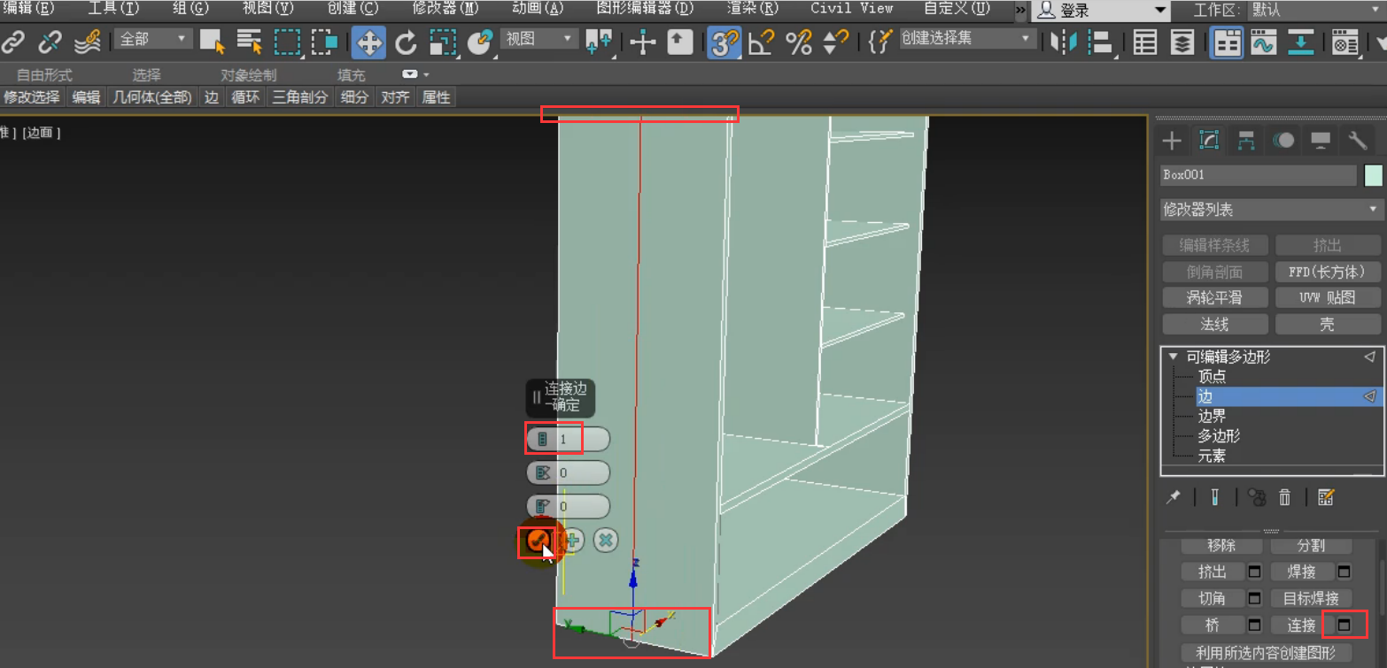Click the 目标焊接 button
This screenshot has width=1387, height=668.
click(1310, 598)
